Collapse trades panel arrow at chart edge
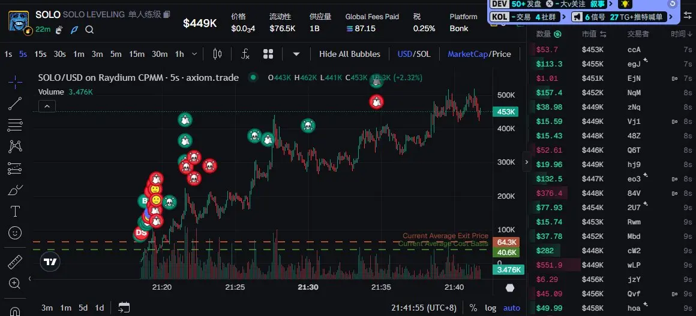Viewport: 696px width, 316px height. (x=526, y=162)
